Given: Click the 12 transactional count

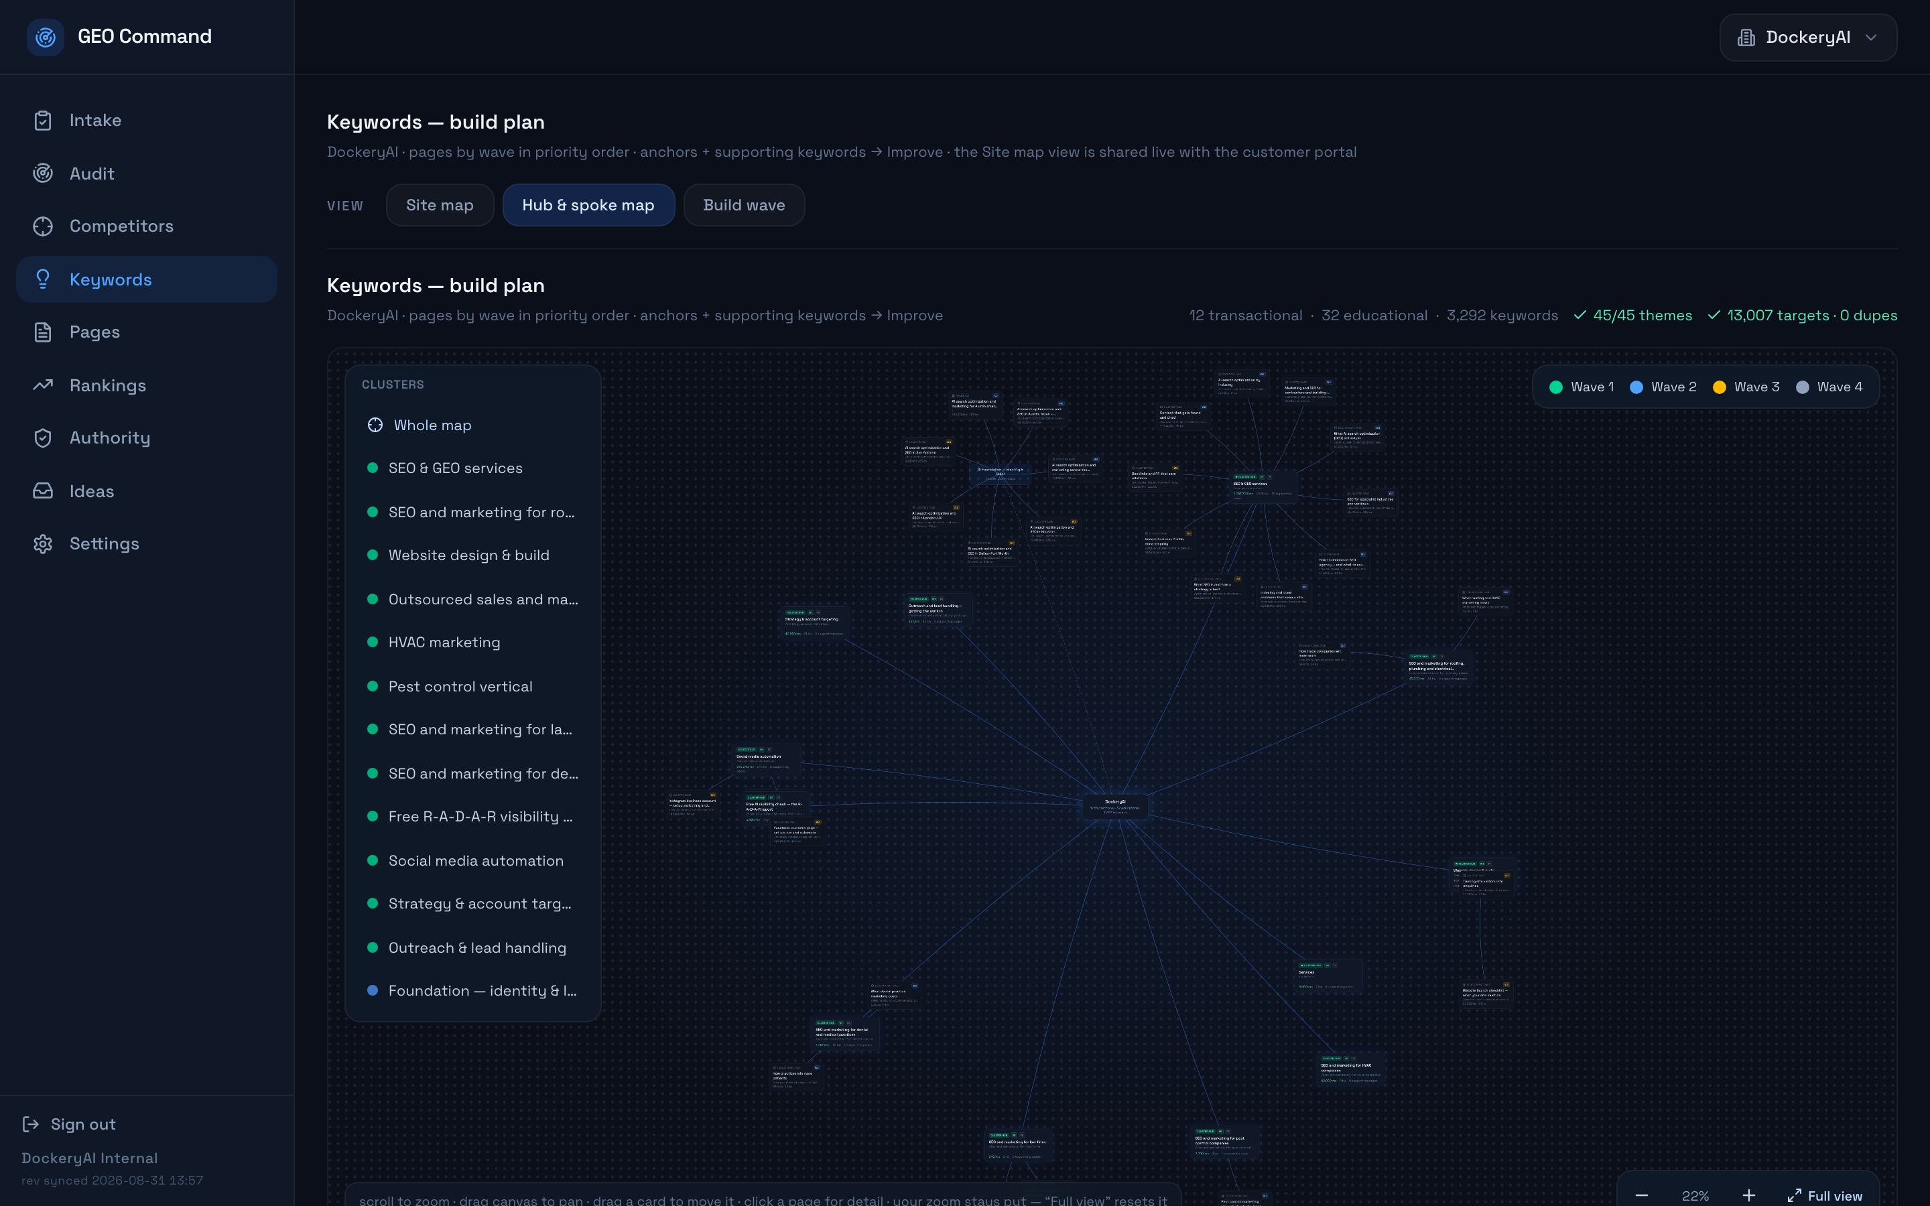Looking at the screenshot, I should (x=1245, y=316).
